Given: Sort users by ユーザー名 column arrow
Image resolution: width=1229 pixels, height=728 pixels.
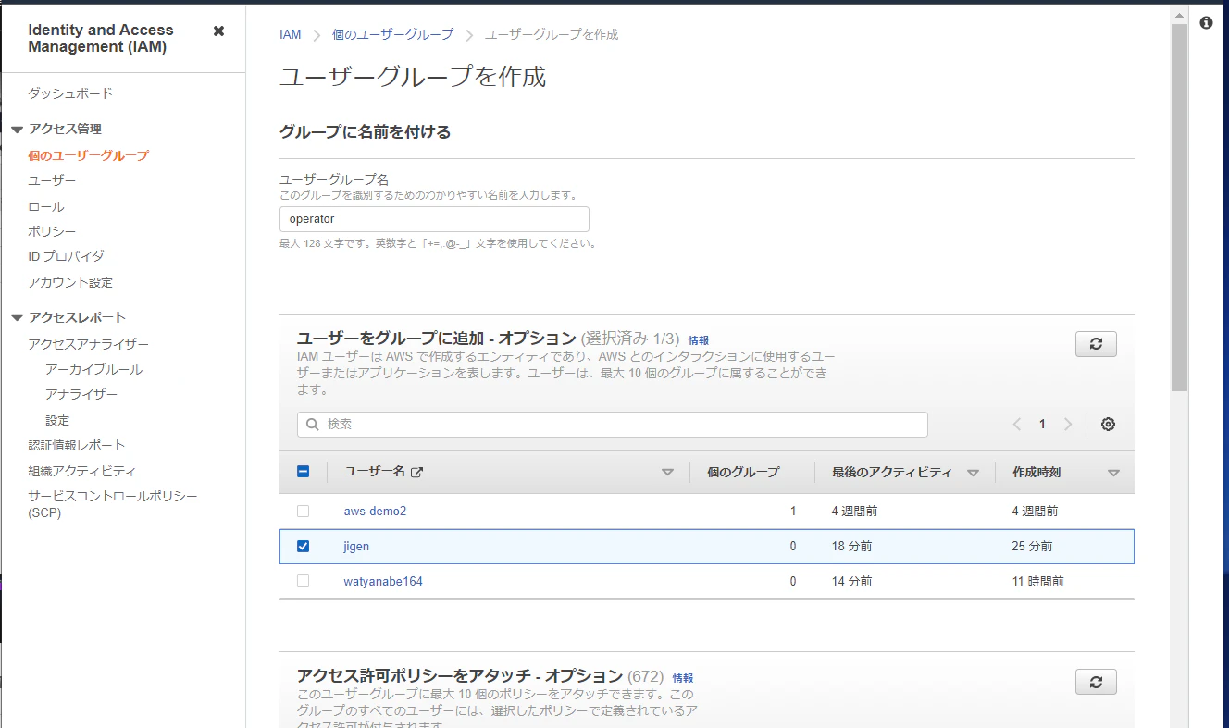Looking at the screenshot, I should [667, 473].
